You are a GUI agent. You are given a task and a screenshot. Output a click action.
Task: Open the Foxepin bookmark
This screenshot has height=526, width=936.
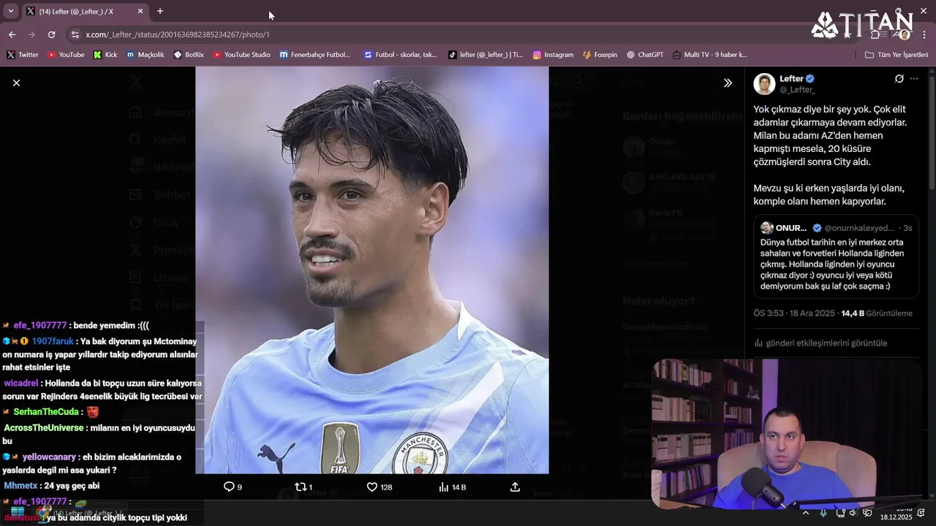[600, 55]
